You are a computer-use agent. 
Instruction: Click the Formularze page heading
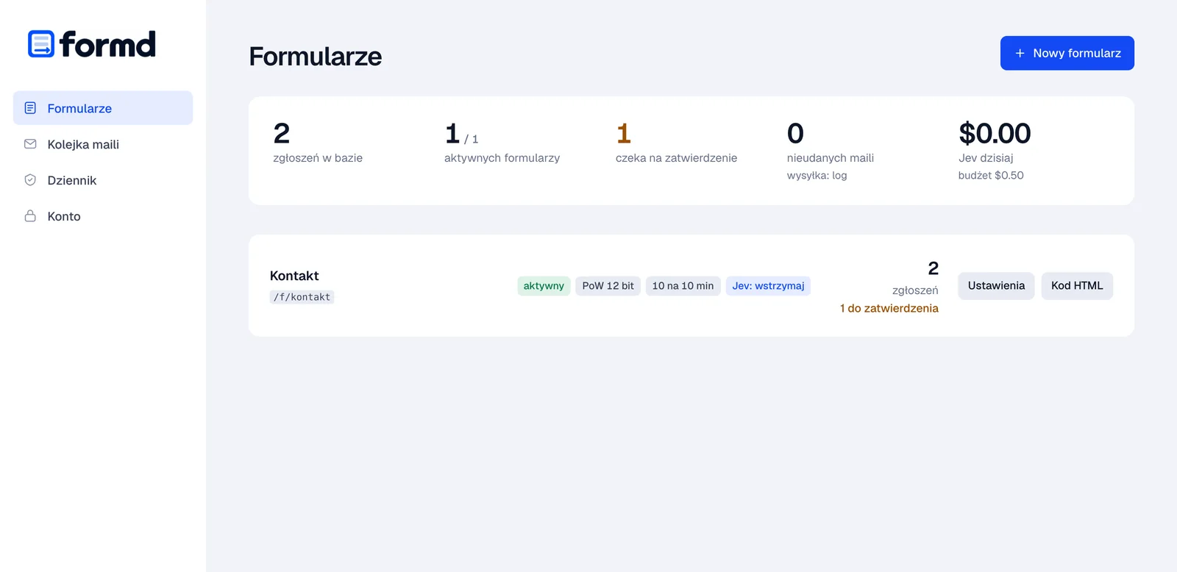coord(316,57)
